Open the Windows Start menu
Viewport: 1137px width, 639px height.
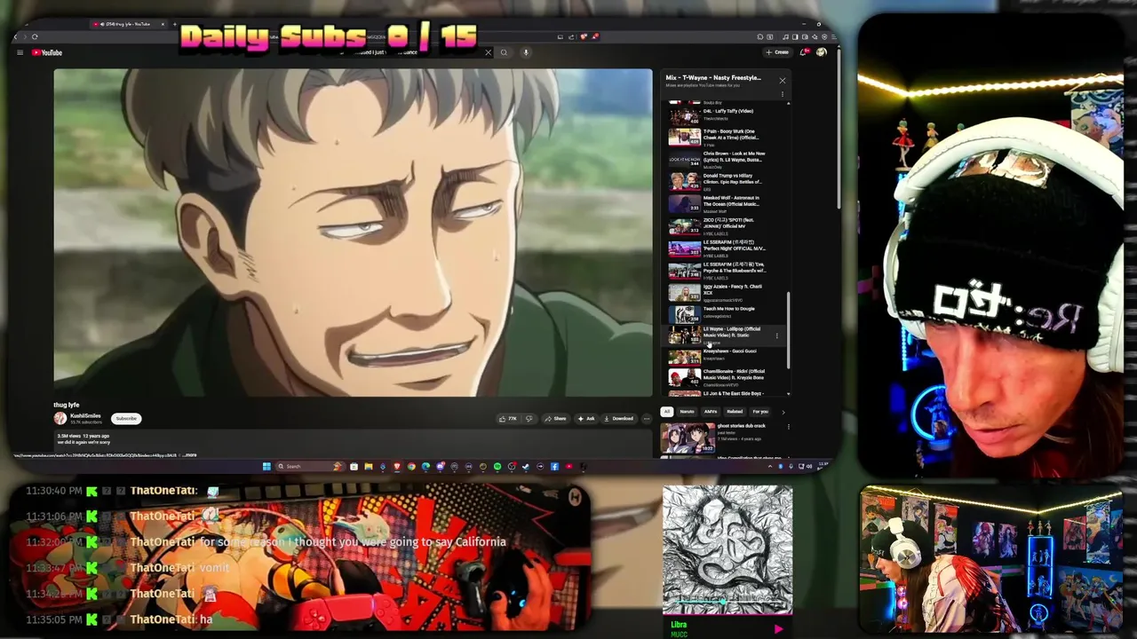pyautogui.click(x=266, y=466)
